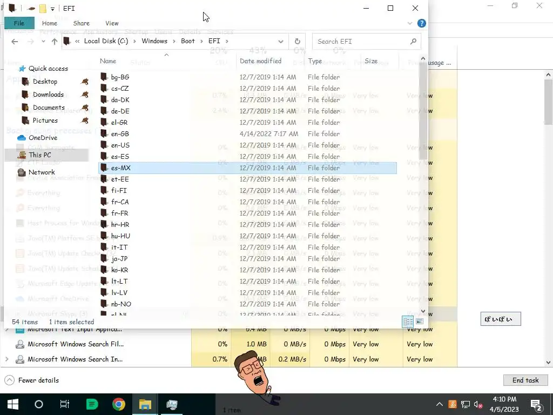Expand the ribbon with the chevron
The height and width of the screenshot is (415, 553).
tap(410, 23)
